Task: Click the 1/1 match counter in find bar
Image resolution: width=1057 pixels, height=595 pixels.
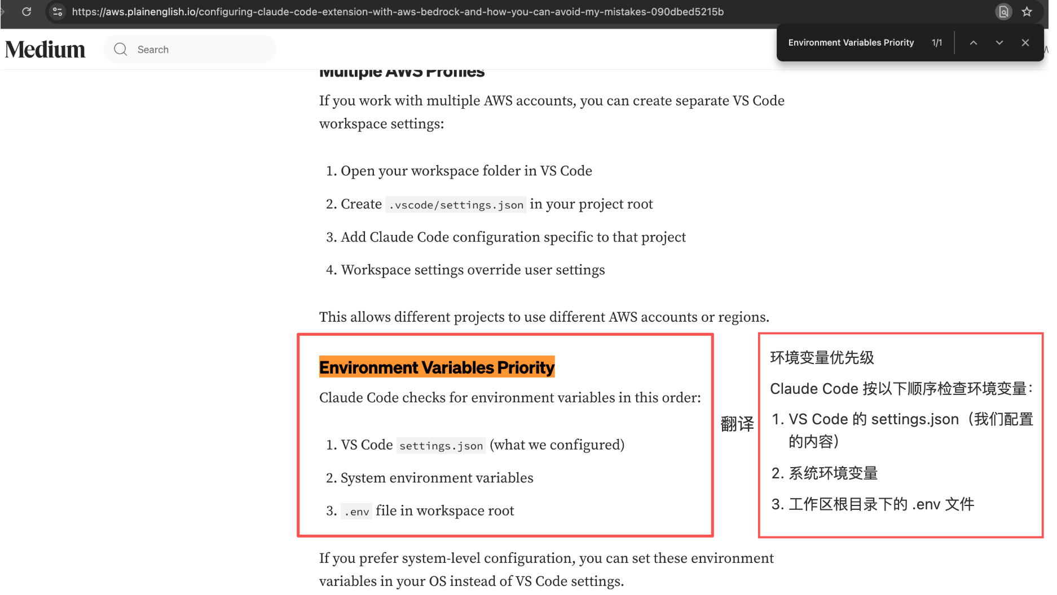Action: coord(937,43)
